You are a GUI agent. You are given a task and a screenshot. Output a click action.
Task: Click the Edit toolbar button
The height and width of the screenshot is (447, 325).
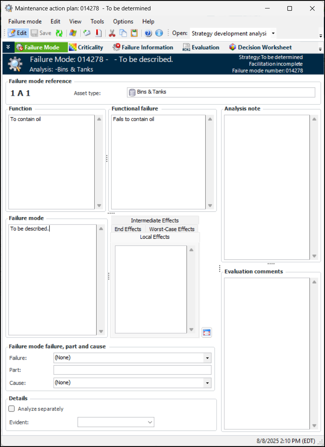coord(18,33)
